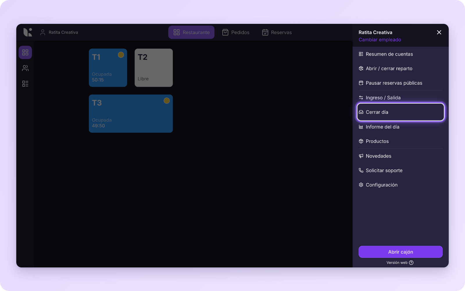Viewport: 465px width, 291px height.
Task: Open Configuración
Action: pos(401,185)
